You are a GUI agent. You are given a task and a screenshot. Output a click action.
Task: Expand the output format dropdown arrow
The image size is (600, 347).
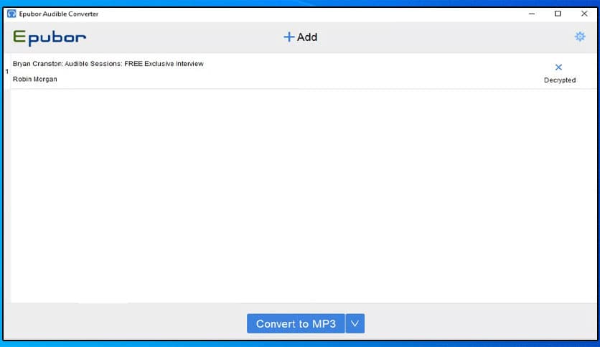(x=355, y=323)
